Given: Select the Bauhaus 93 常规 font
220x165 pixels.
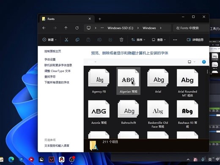Looking at the screenshot, I should click(187, 114).
